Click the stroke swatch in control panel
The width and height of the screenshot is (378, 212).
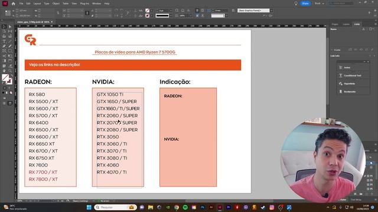(x=147, y=16)
